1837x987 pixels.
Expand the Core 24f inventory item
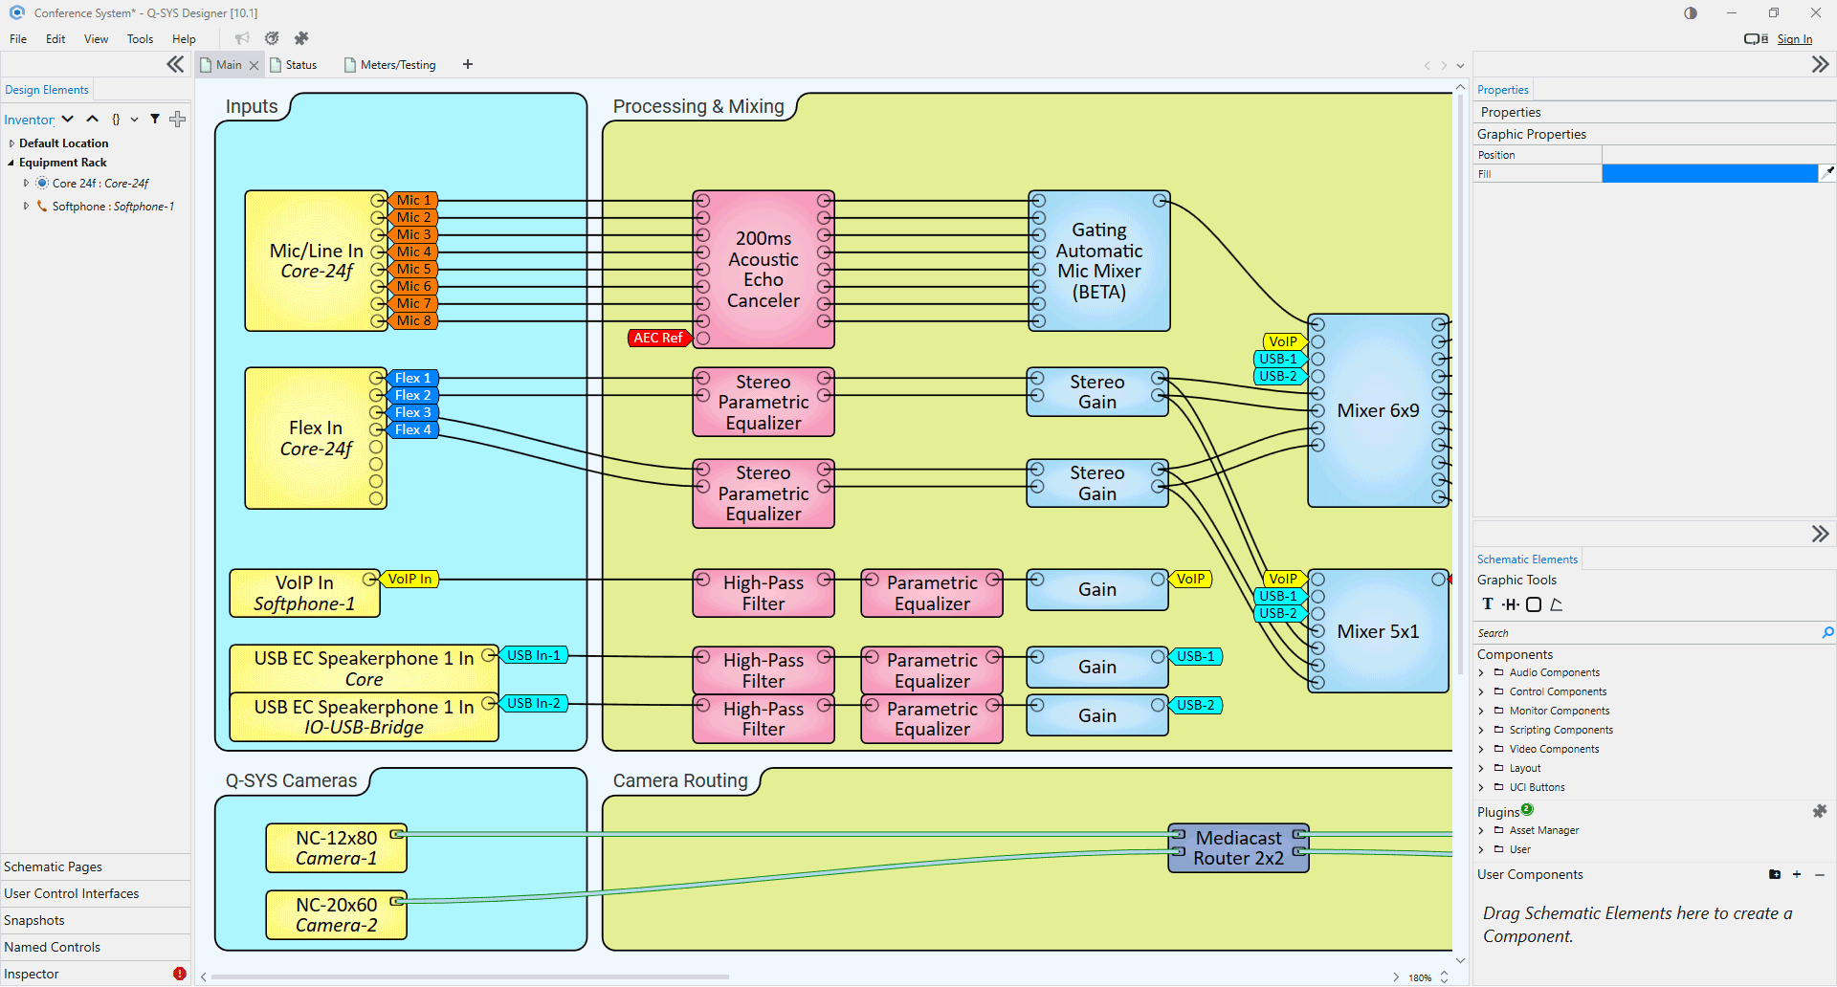tap(26, 183)
